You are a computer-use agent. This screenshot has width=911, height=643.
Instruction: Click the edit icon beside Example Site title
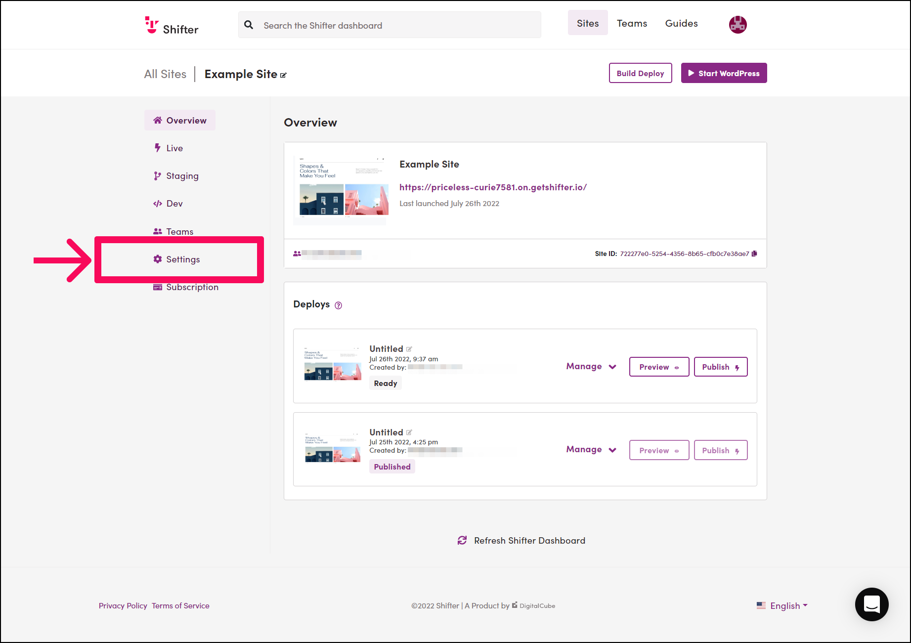coord(283,75)
